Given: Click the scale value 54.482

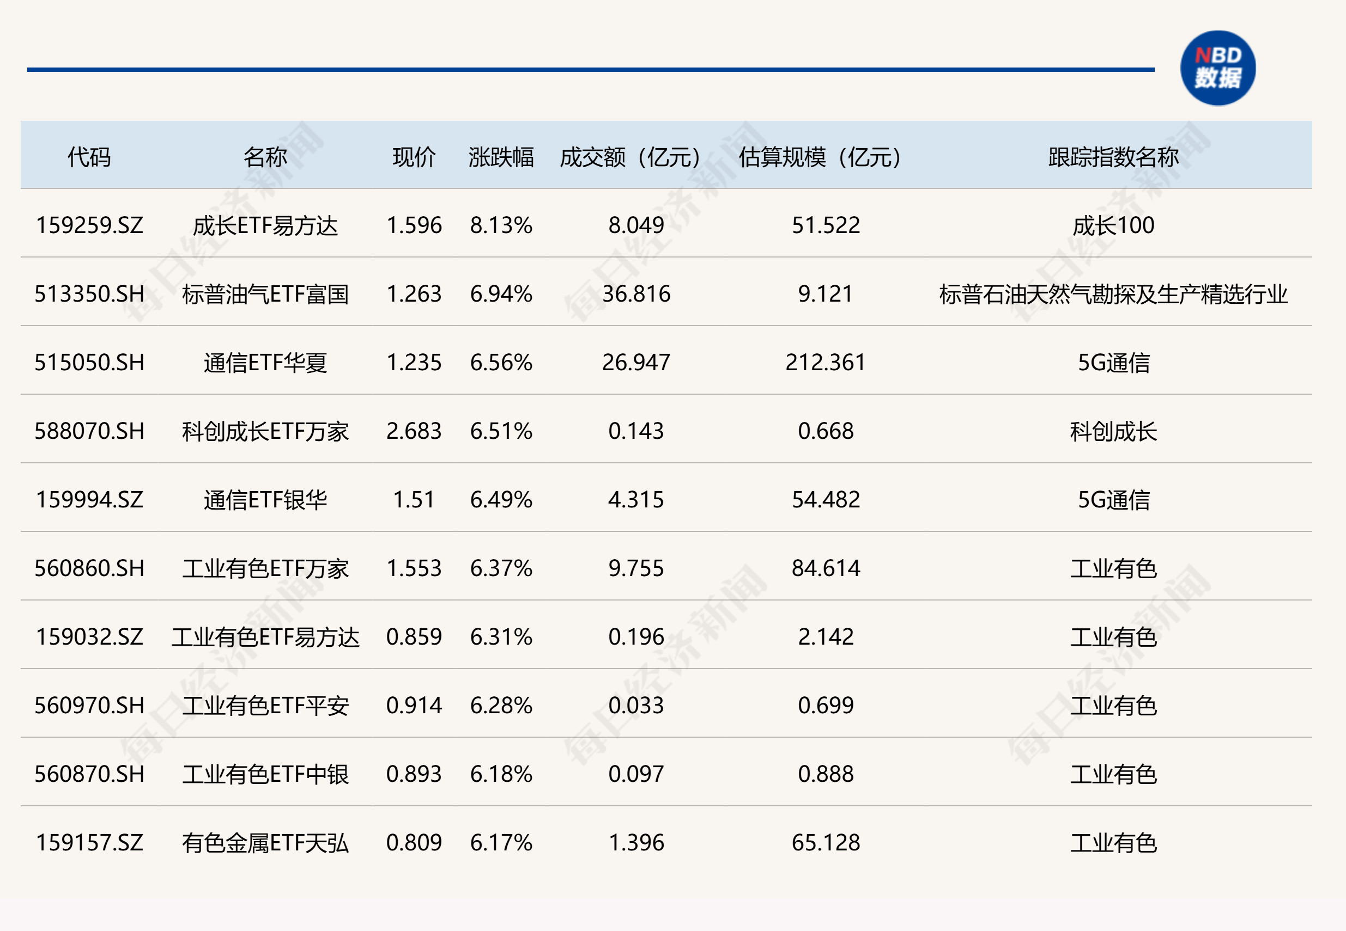Looking at the screenshot, I should pos(826,500).
